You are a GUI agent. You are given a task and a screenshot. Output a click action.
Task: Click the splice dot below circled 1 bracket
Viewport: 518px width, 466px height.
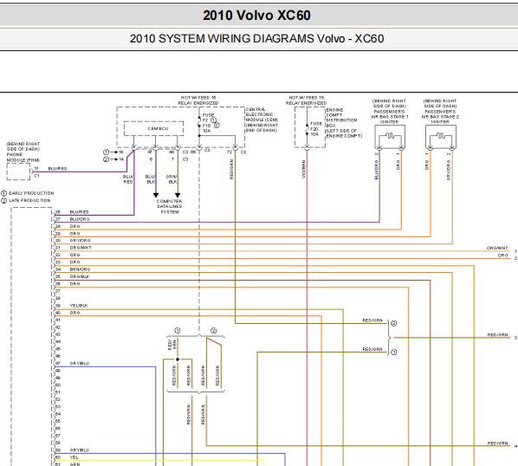pos(178,359)
